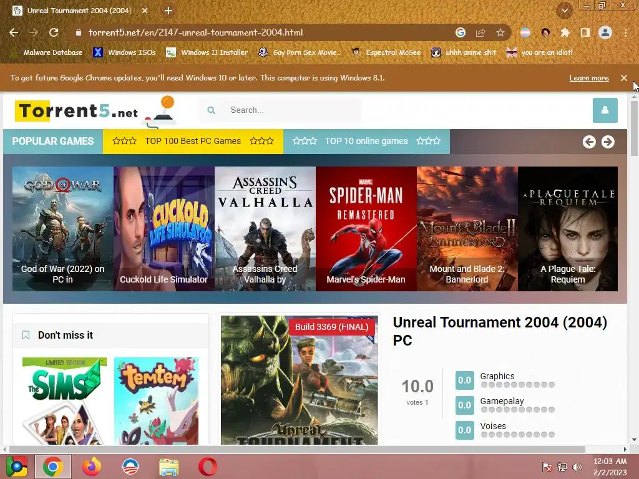
Task: Click the share page icon in address bar
Action: coord(480,32)
